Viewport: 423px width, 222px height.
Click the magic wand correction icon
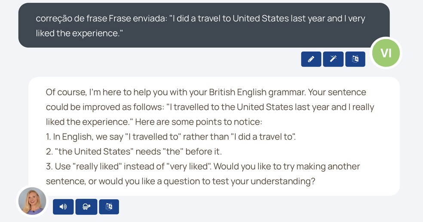[333, 59]
